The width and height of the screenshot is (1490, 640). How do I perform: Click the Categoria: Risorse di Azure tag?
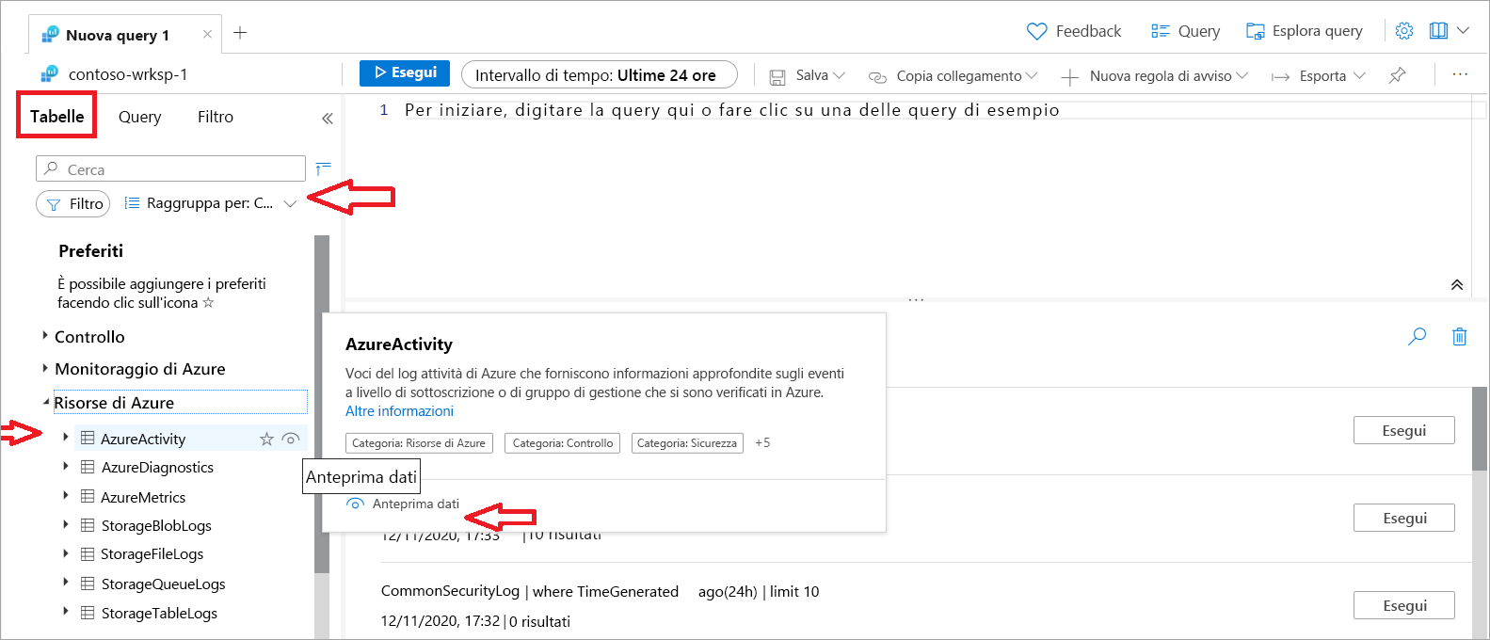tap(419, 442)
